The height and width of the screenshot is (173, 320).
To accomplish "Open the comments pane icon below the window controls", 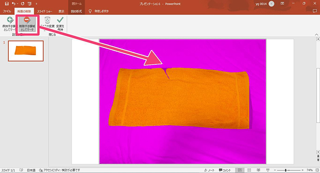I will [x=314, y=11].
